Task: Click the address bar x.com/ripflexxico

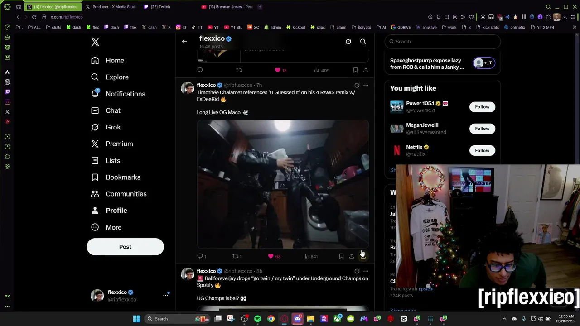Action: 67,17
